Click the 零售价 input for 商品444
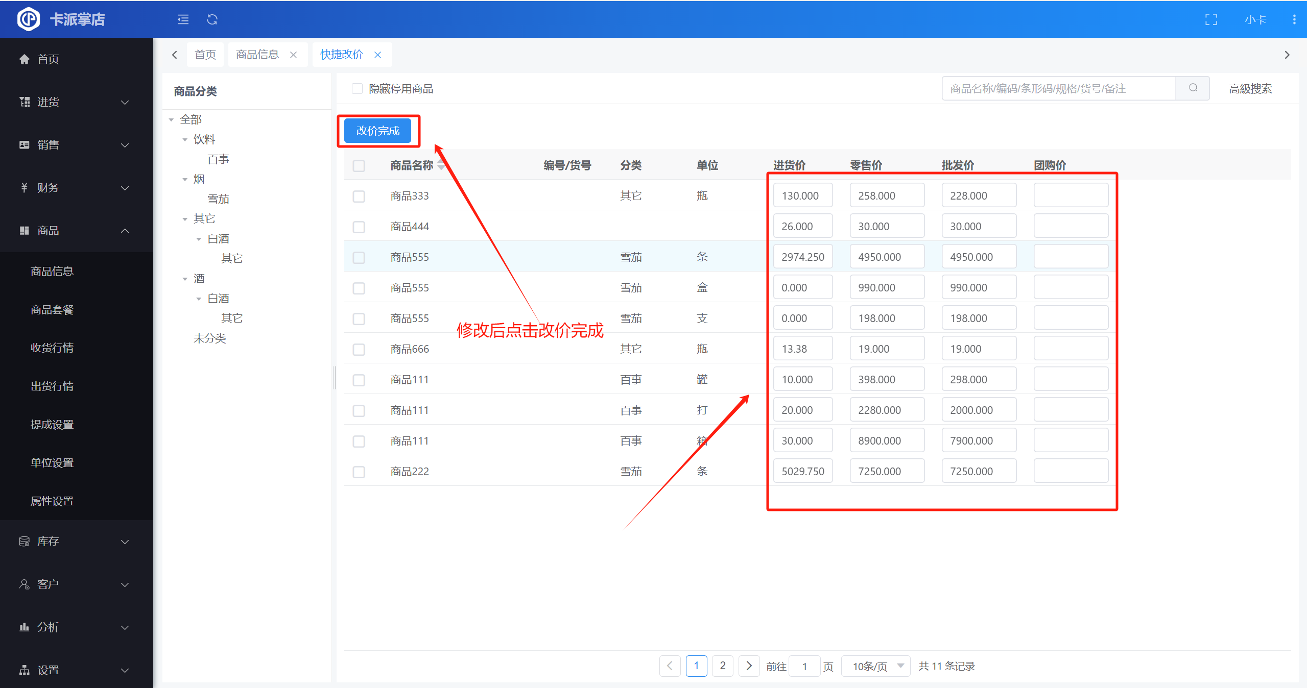Image resolution: width=1307 pixels, height=688 pixels. pos(887,226)
